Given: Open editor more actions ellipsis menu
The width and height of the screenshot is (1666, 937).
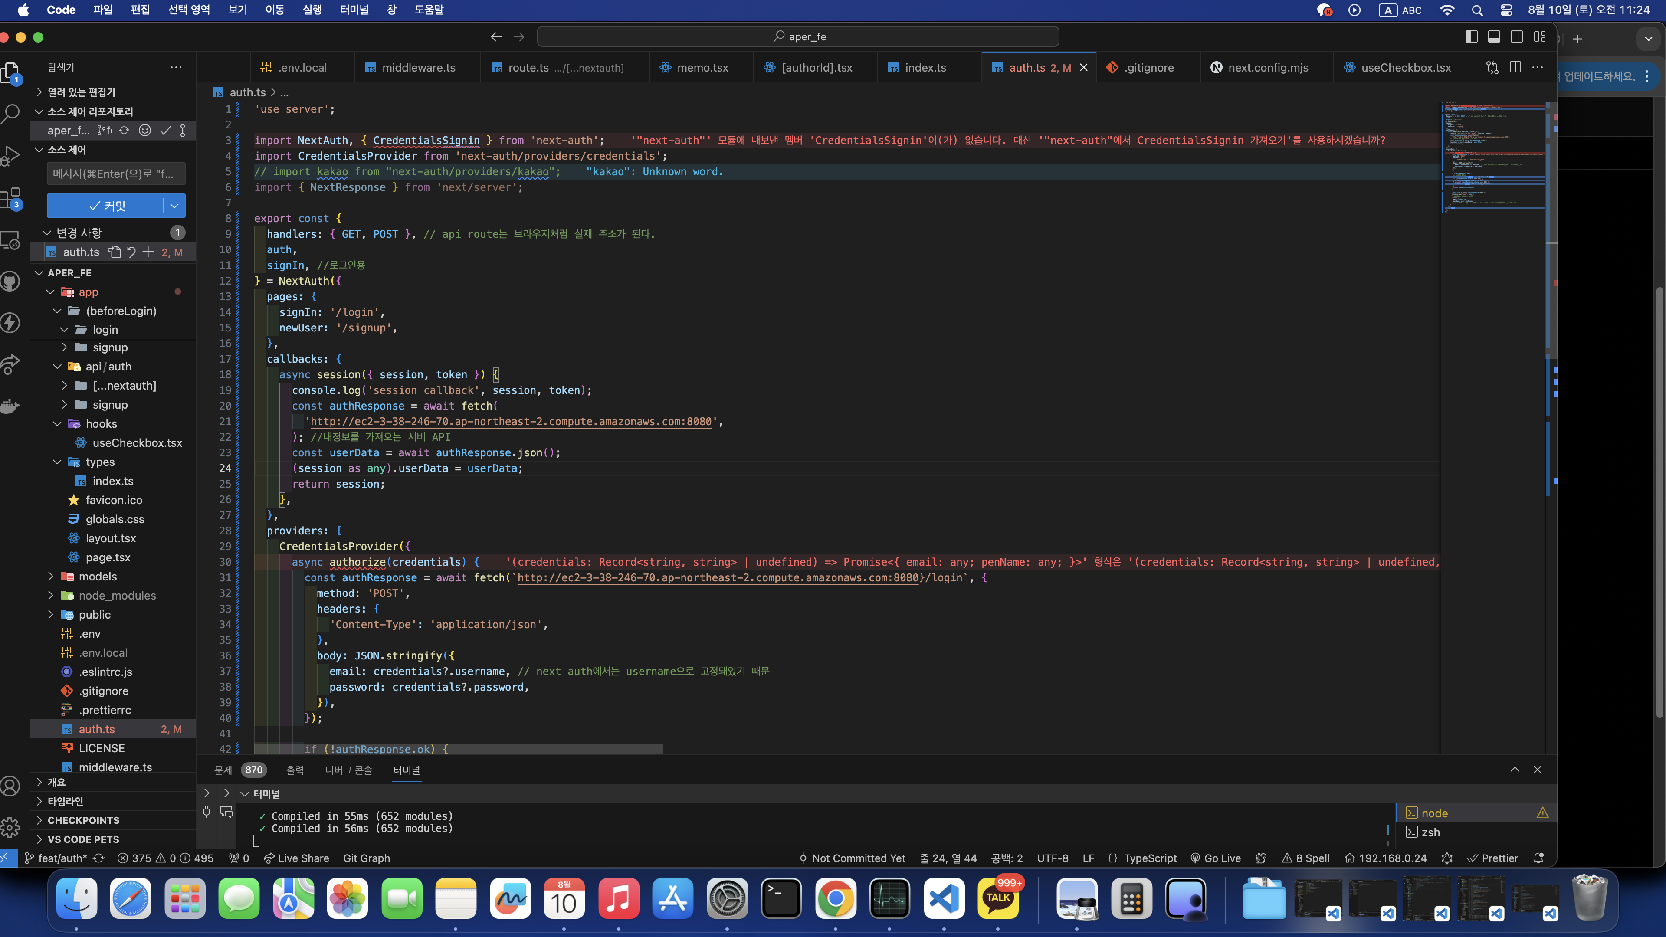Looking at the screenshot, I should (x=1537, y=67).
